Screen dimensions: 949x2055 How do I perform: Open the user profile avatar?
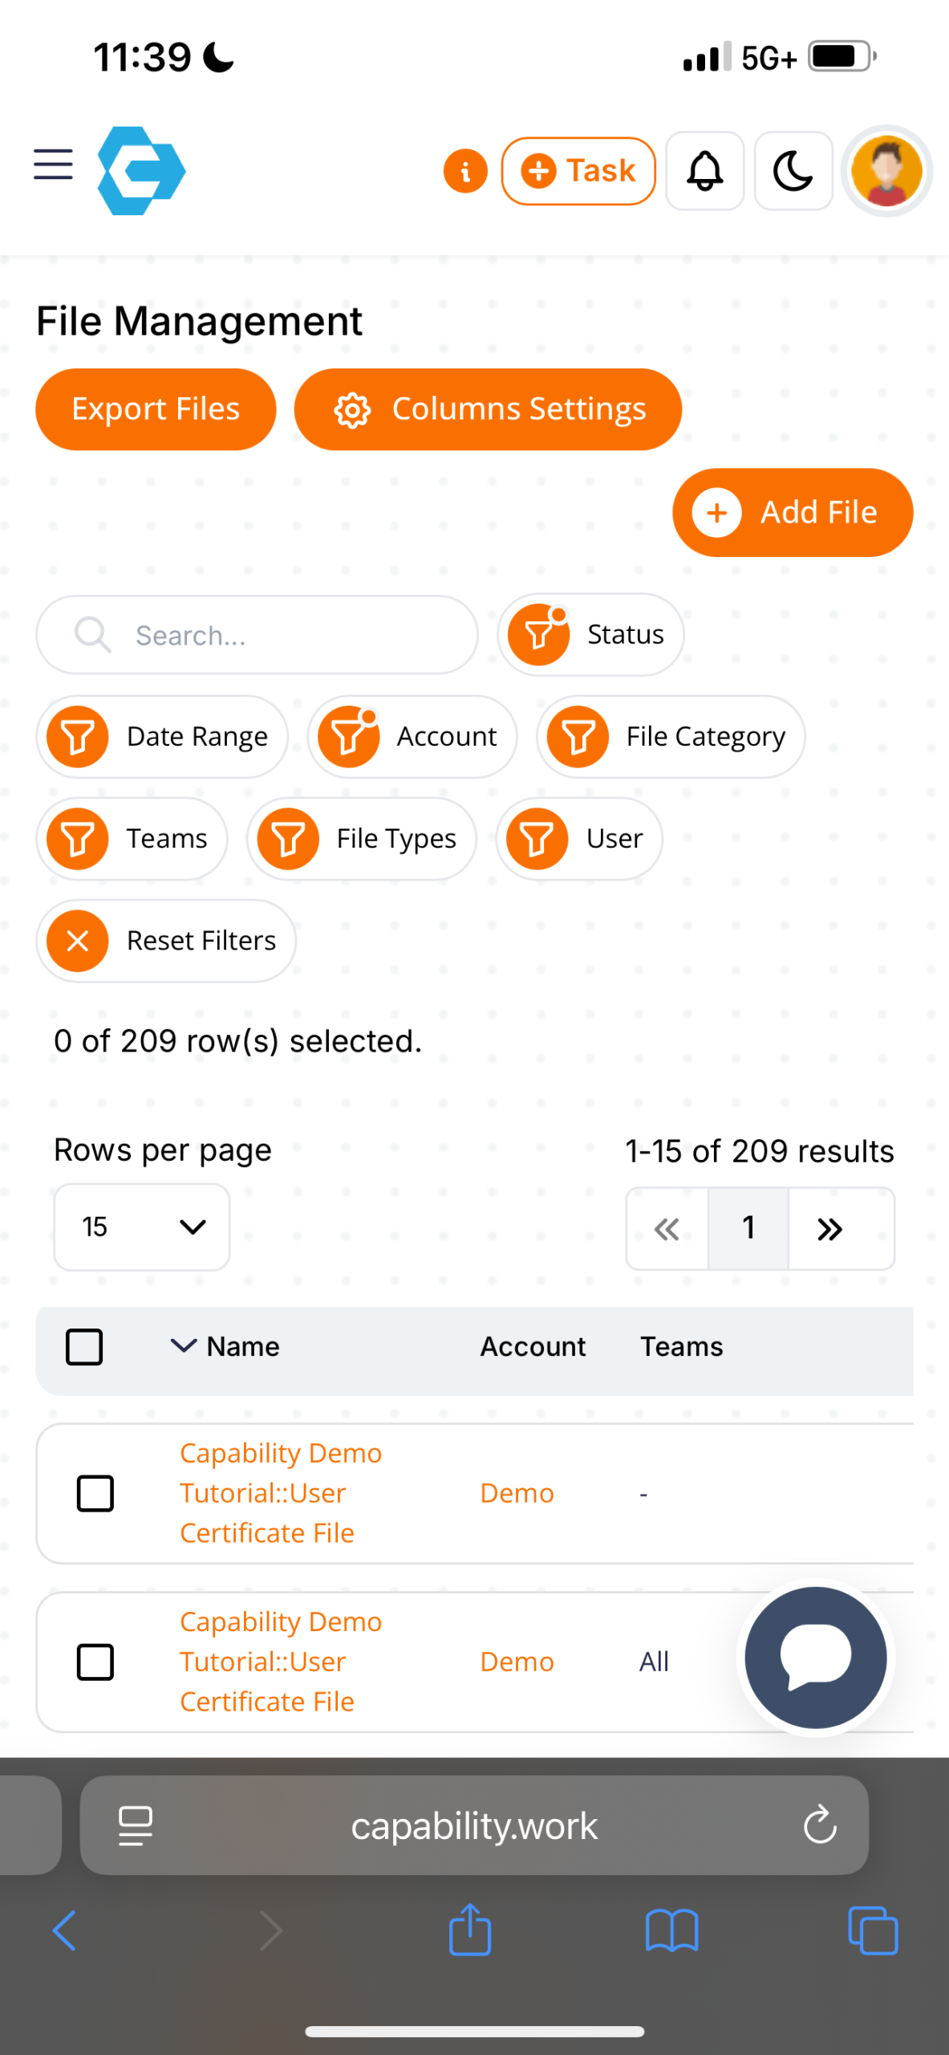pyautogui.click(x=886, y=171)
